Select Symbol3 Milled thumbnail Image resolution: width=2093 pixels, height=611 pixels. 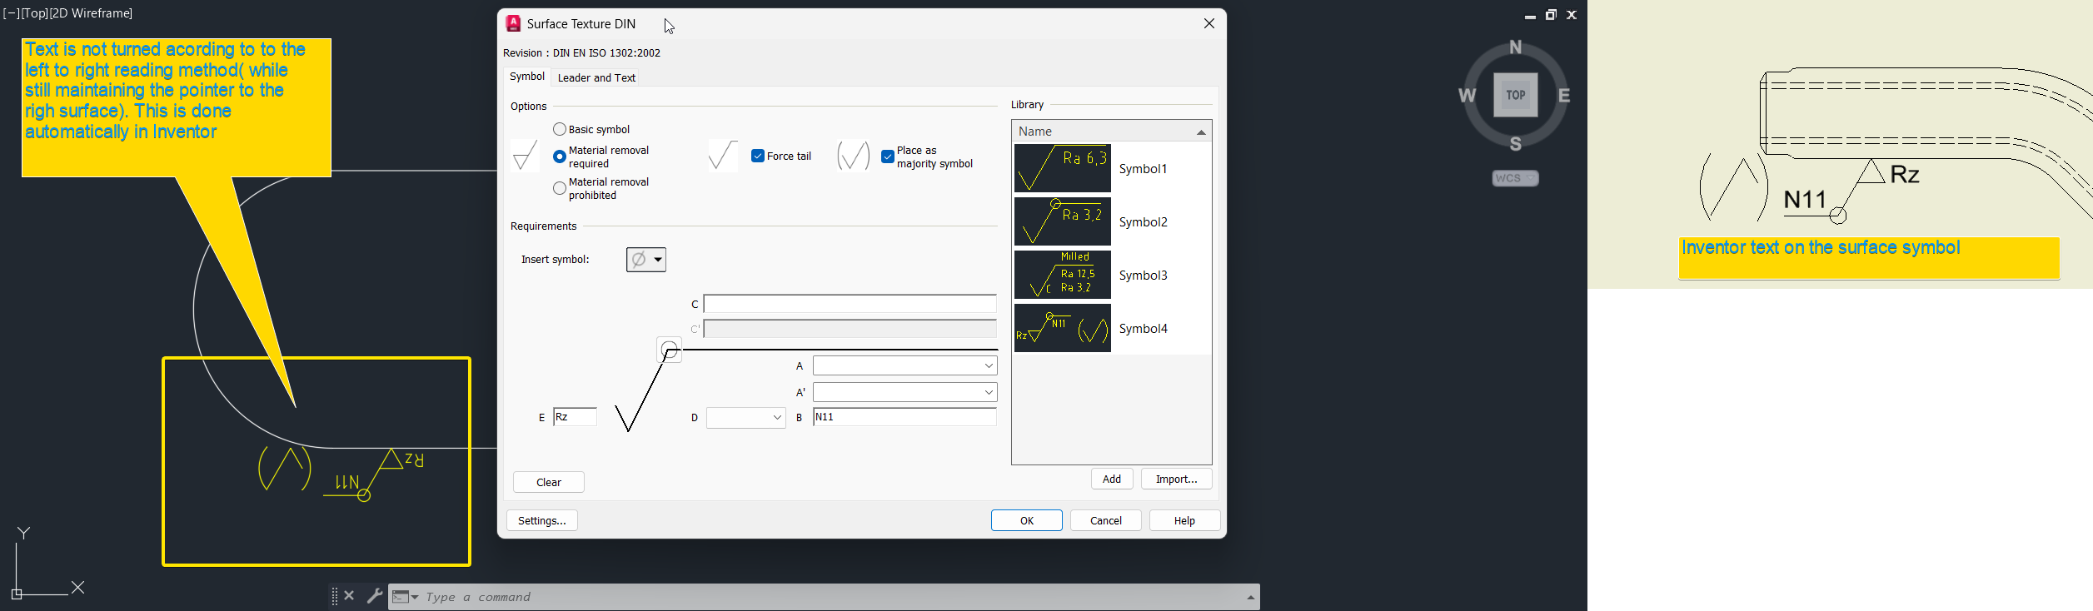click(x=1063, y=275)
